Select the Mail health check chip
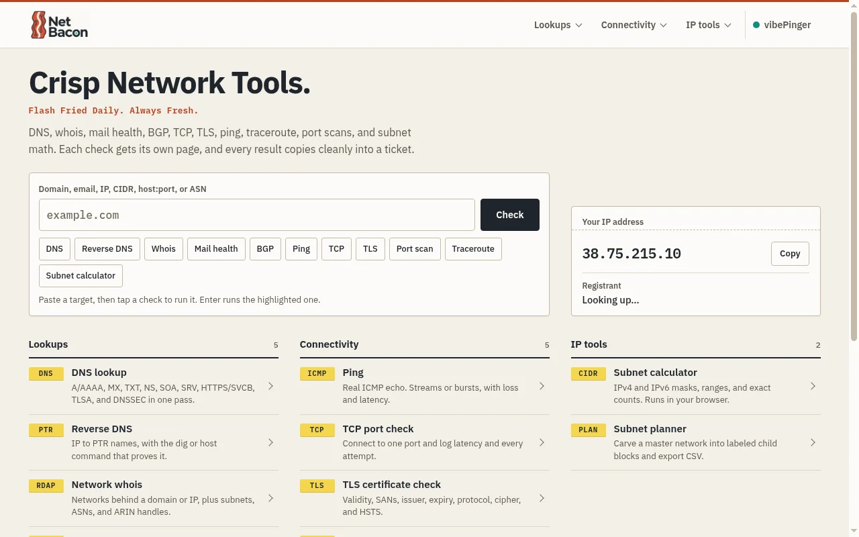This screenshot has width=859, height=537. tap(216, 248)
